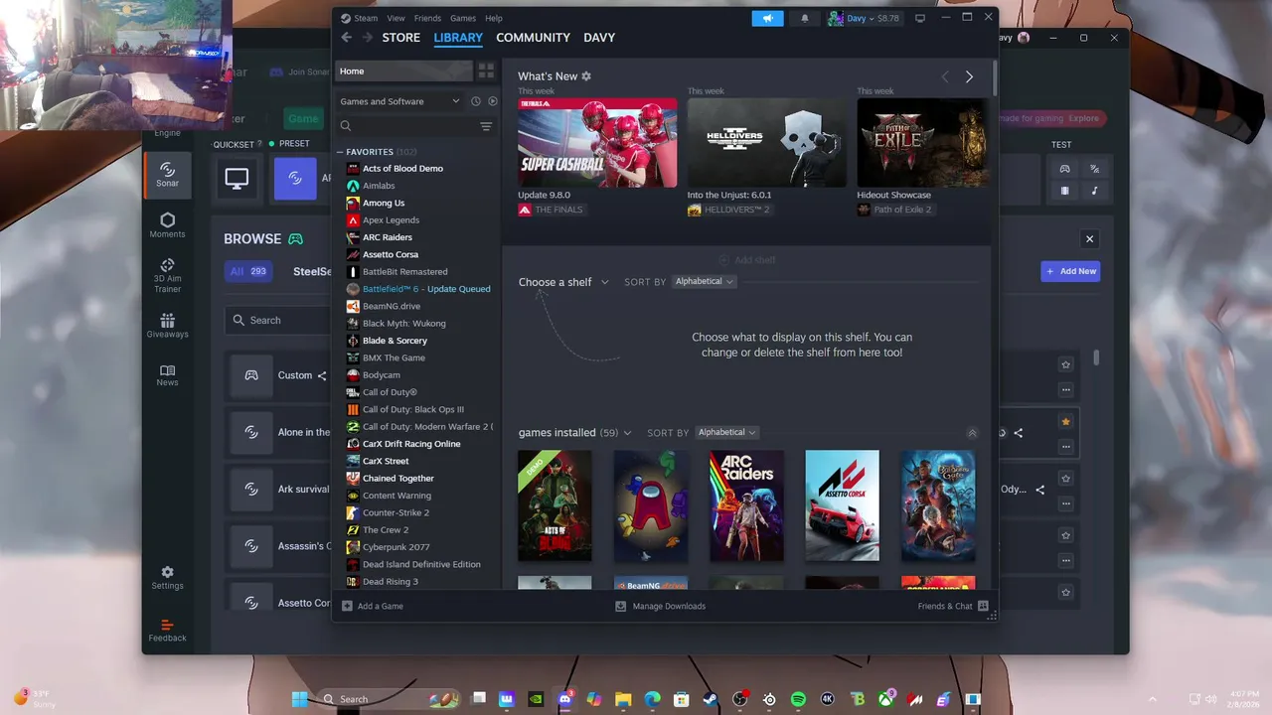
Task: Click Add a Game plus button
Action: (x=347, y=606)
